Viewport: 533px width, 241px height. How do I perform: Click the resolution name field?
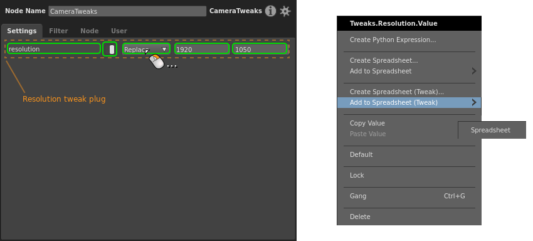tap(54, 49)
